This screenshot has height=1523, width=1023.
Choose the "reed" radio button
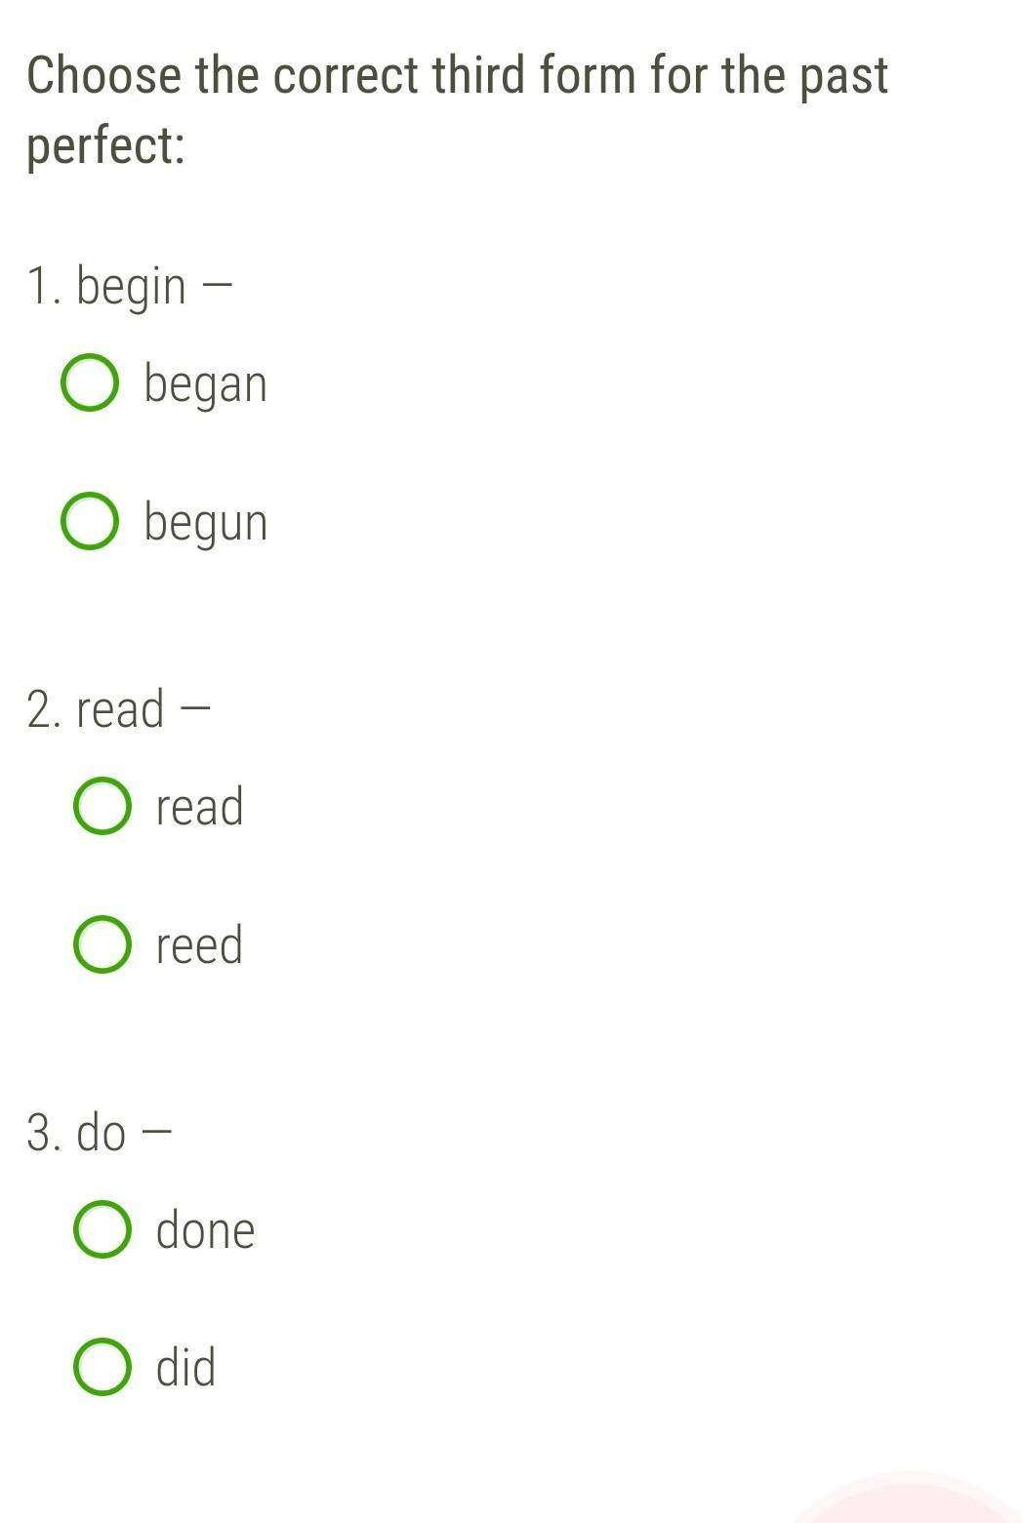[102, 944]
